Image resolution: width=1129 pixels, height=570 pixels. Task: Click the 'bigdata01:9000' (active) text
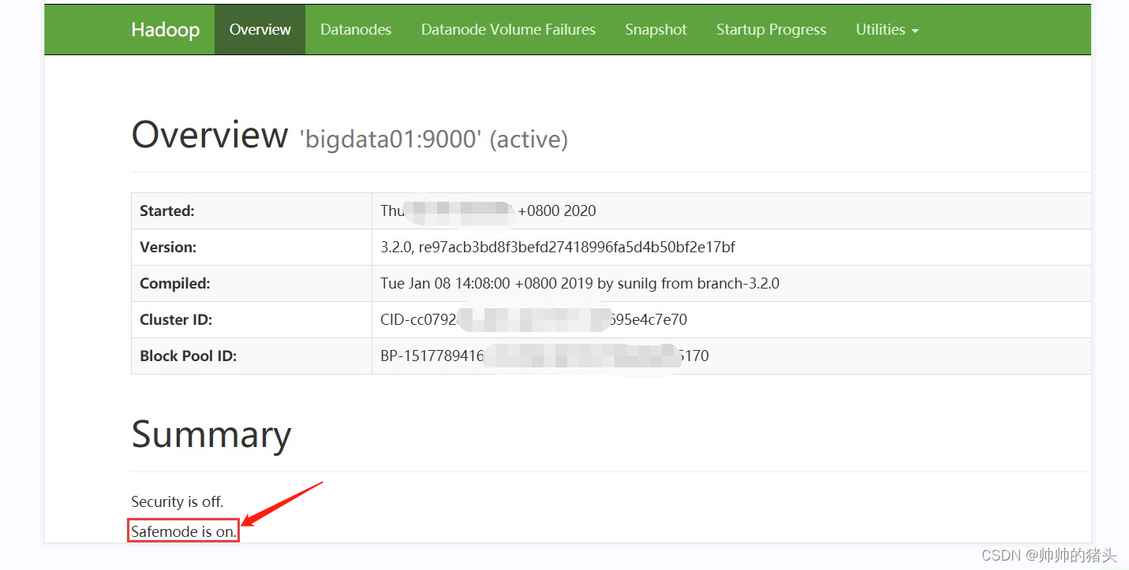pos(433,140)
